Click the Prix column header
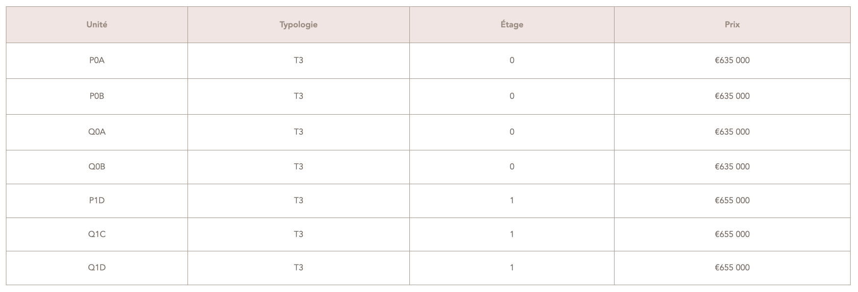Screen dimensions: 858x292 (x=732, y=24)
